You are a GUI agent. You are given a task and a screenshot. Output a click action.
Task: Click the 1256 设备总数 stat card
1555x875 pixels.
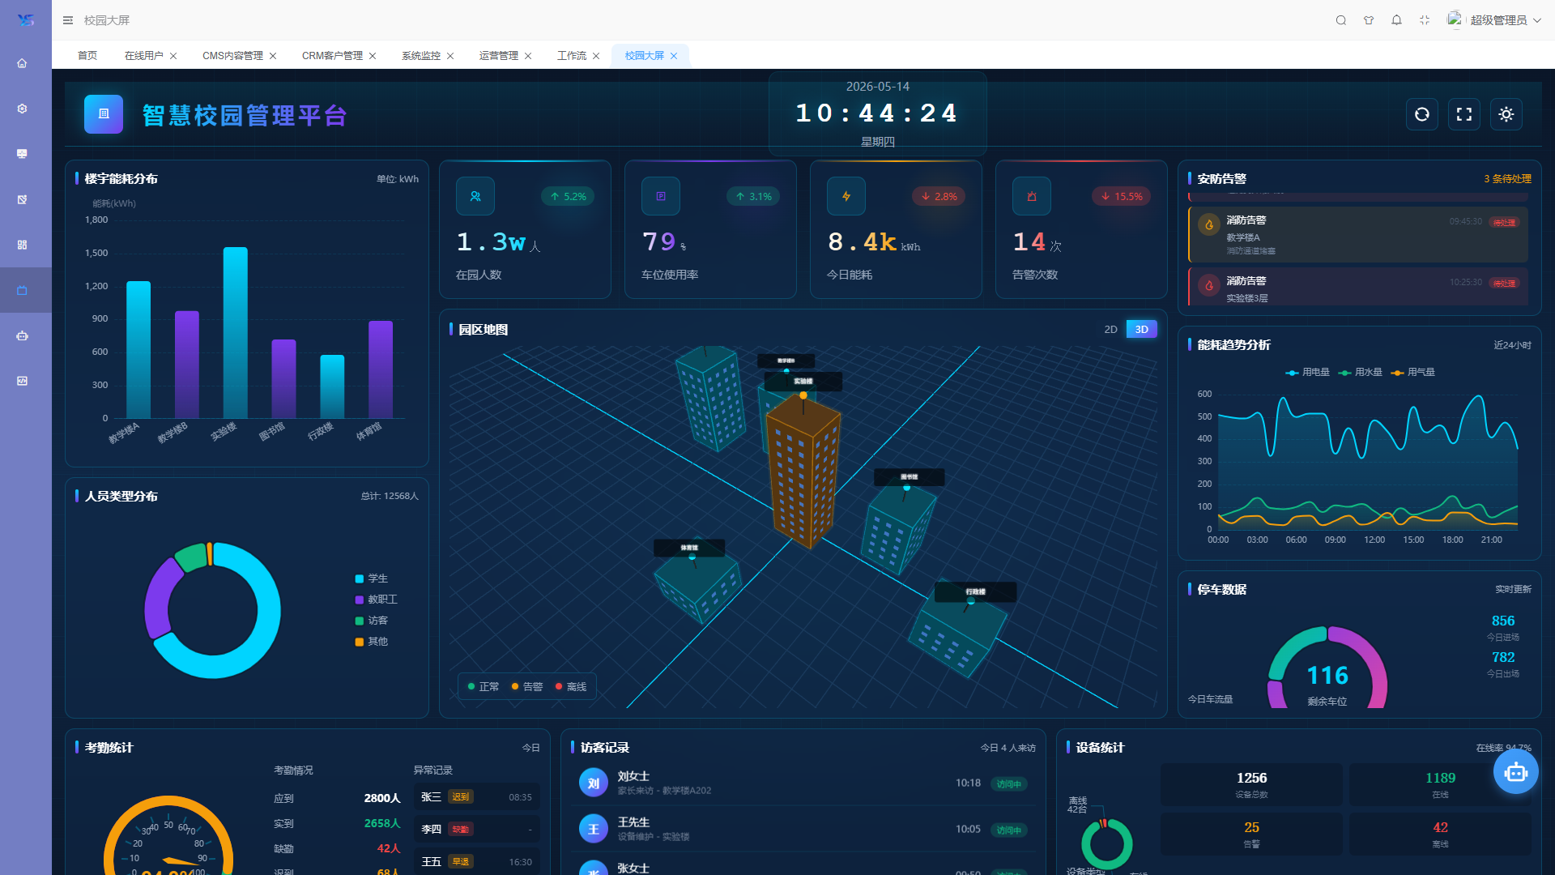coord(1251,784)
